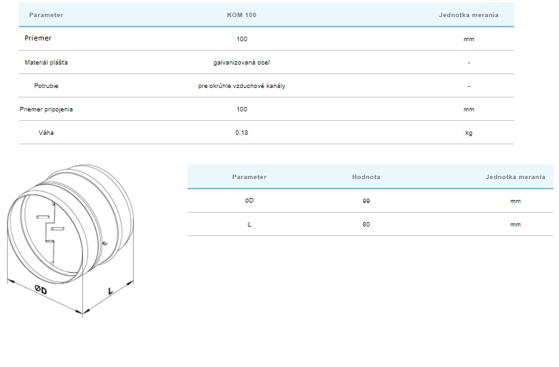Select the Hodnota column header
Viewport: 559px width, 367px height.
366,177
